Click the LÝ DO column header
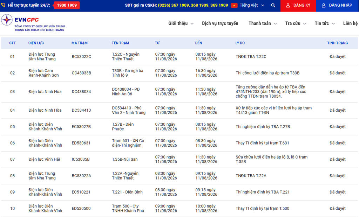The width and height of the screenshot is (359, 217). click(240, 43)
